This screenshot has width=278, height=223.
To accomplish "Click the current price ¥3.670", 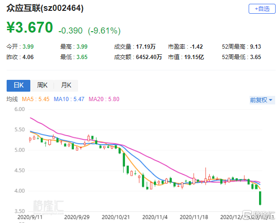I will pos(30,27).
